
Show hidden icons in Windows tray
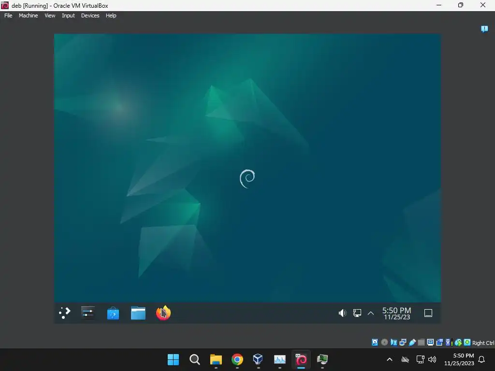pos(390,359)
